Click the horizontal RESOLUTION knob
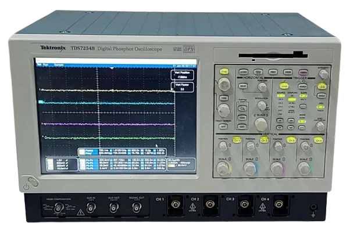 [x=262, y=106]
